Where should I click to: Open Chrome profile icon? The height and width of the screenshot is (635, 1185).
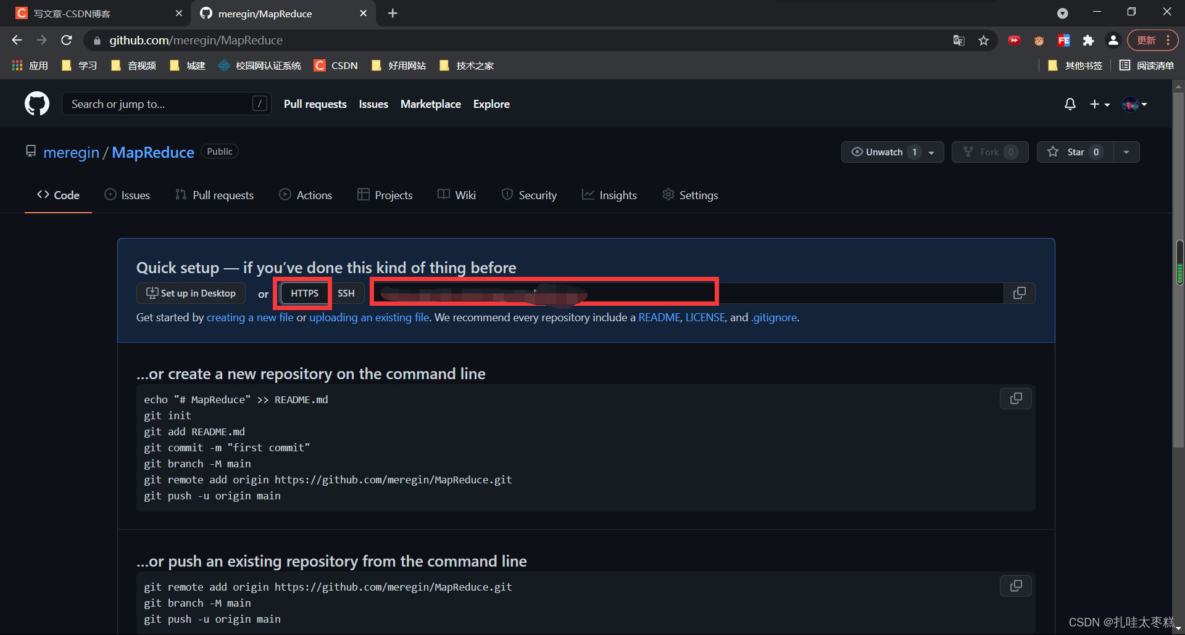pos(1113,40)
